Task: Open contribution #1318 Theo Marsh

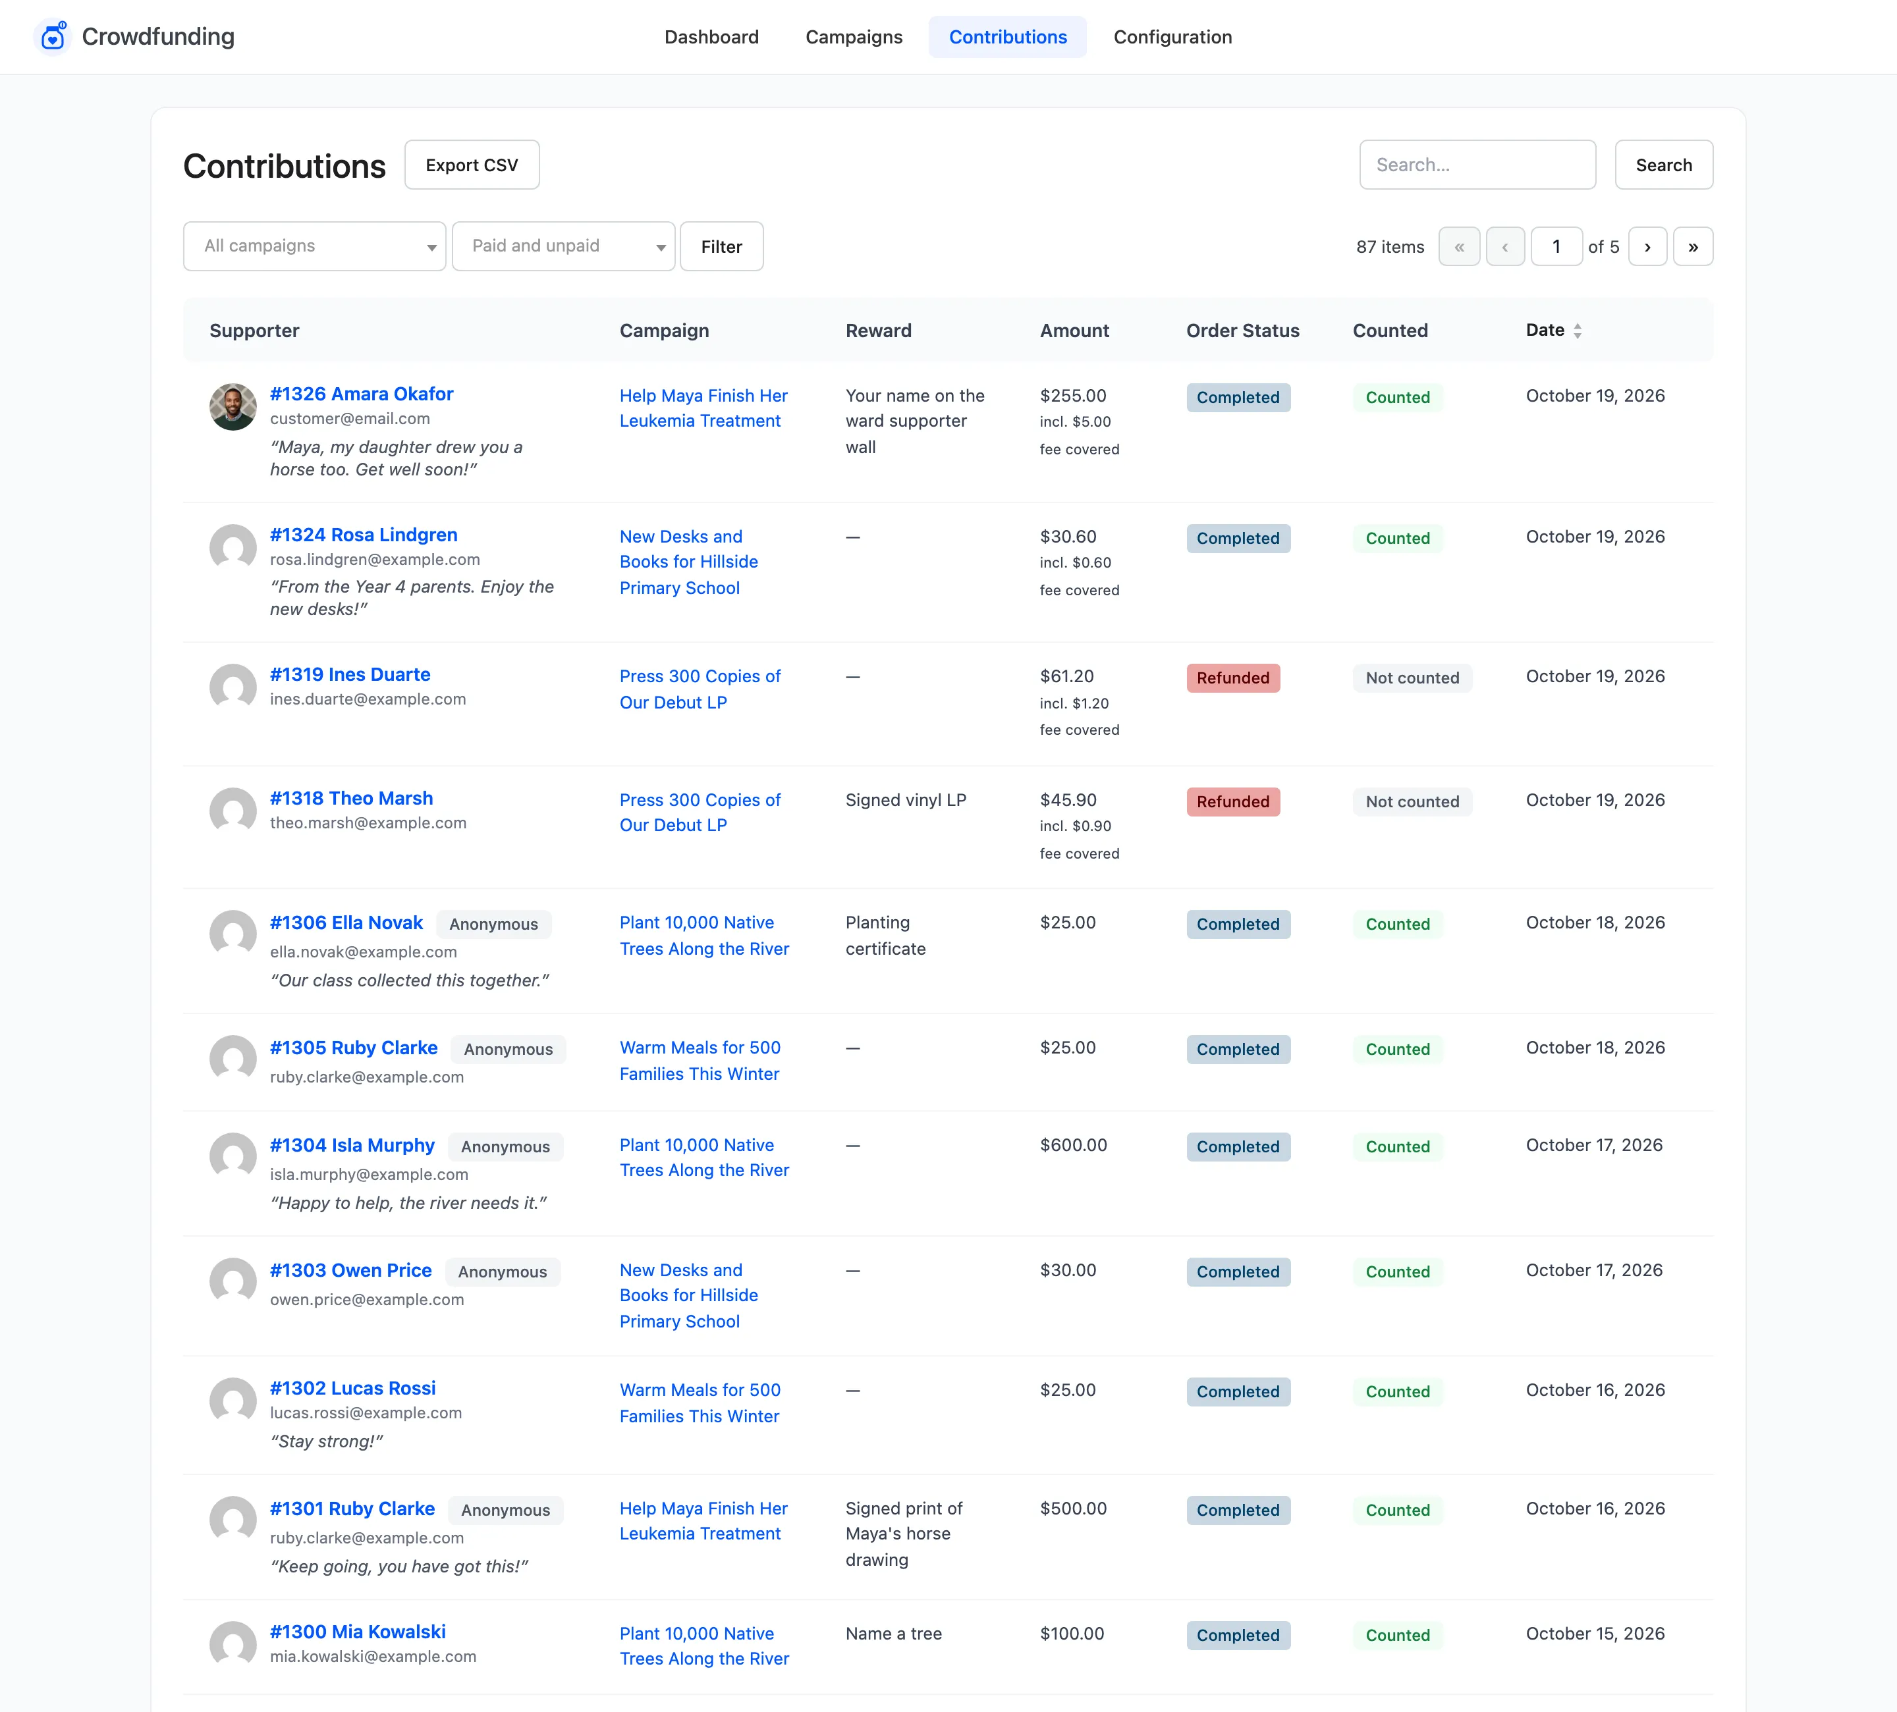Action: [x=351, y=799]
